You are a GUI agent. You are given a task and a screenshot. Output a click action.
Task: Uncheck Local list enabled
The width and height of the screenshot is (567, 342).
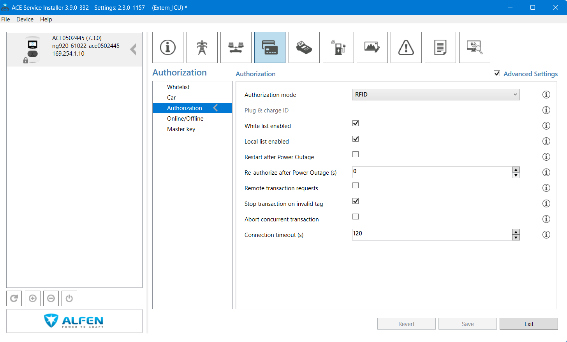tap(356, 139)
